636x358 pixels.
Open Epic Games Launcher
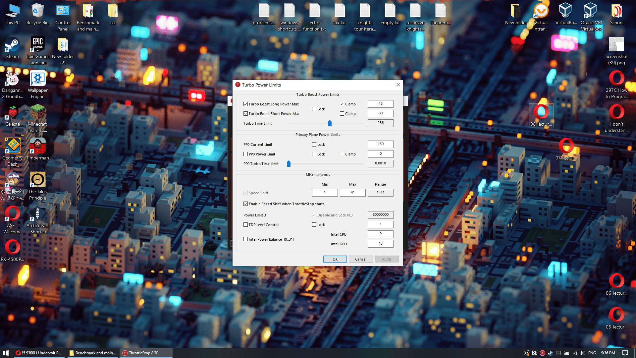pyautogui.click(x=37, y=45)
